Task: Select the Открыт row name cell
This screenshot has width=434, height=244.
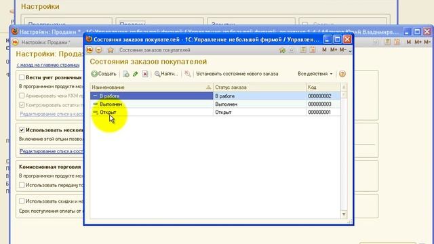Action: (151, 112)
